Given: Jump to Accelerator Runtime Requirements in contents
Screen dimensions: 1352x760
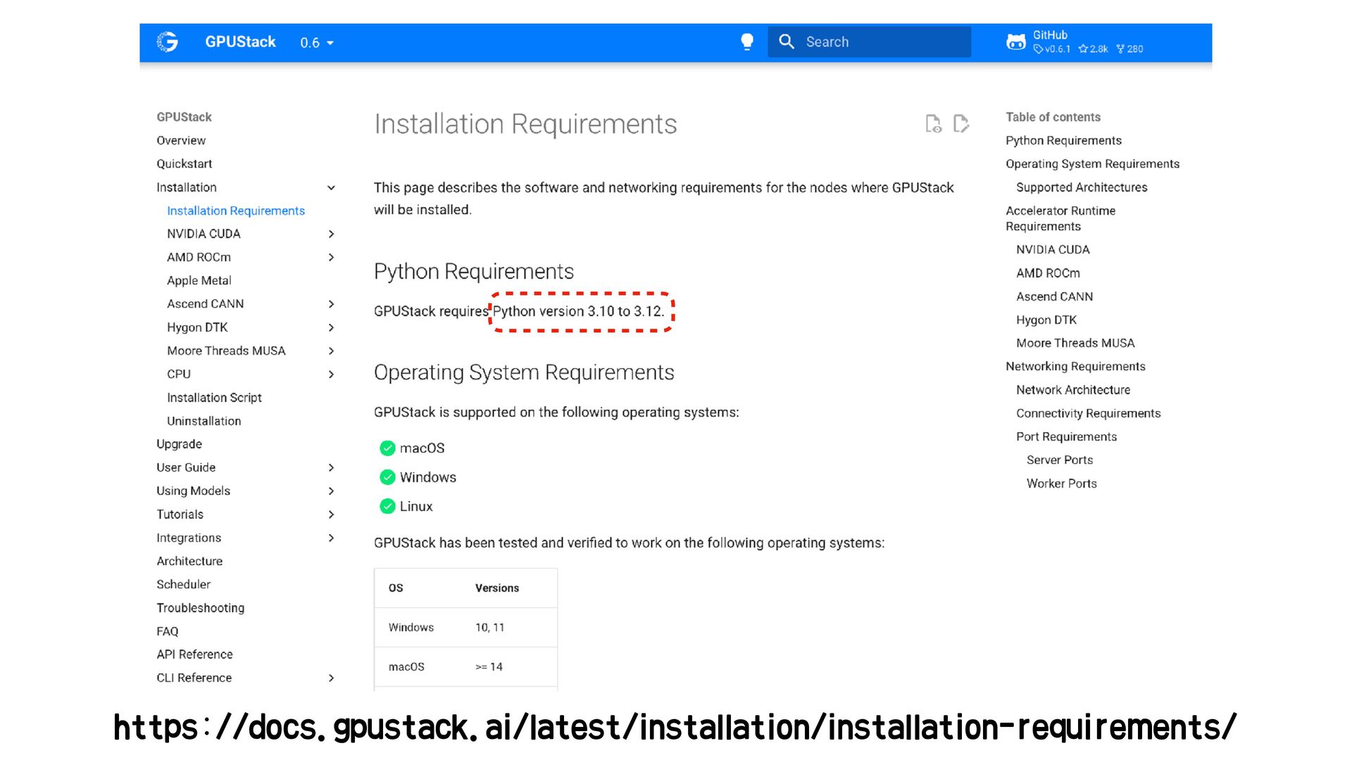Looking at the screenshot, I should click(x=1060, y=219).
